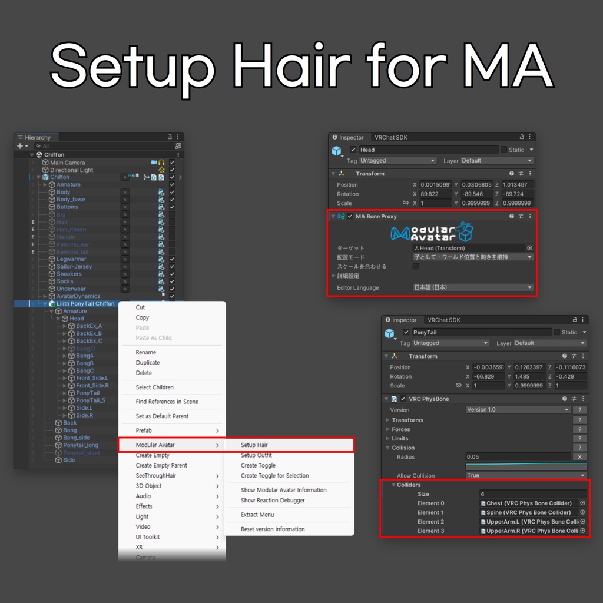Open VRC PhysBone component three-dot menu
This screenshot has width=603, height=603.
[583, 399]
